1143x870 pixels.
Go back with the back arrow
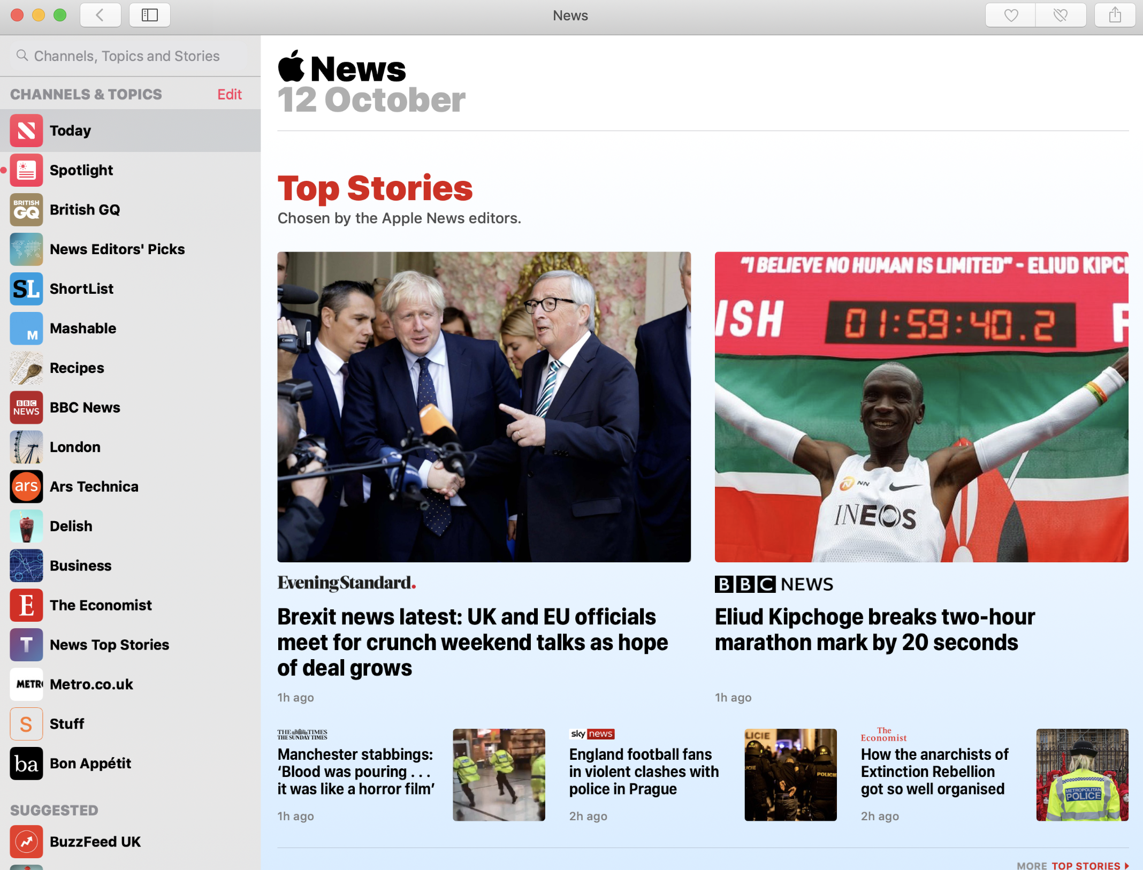(100, 15)
